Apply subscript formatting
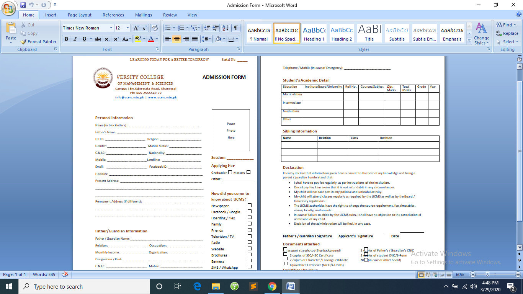Image resolution: width=523 pixels, height=294 pixels. point(107,39)
